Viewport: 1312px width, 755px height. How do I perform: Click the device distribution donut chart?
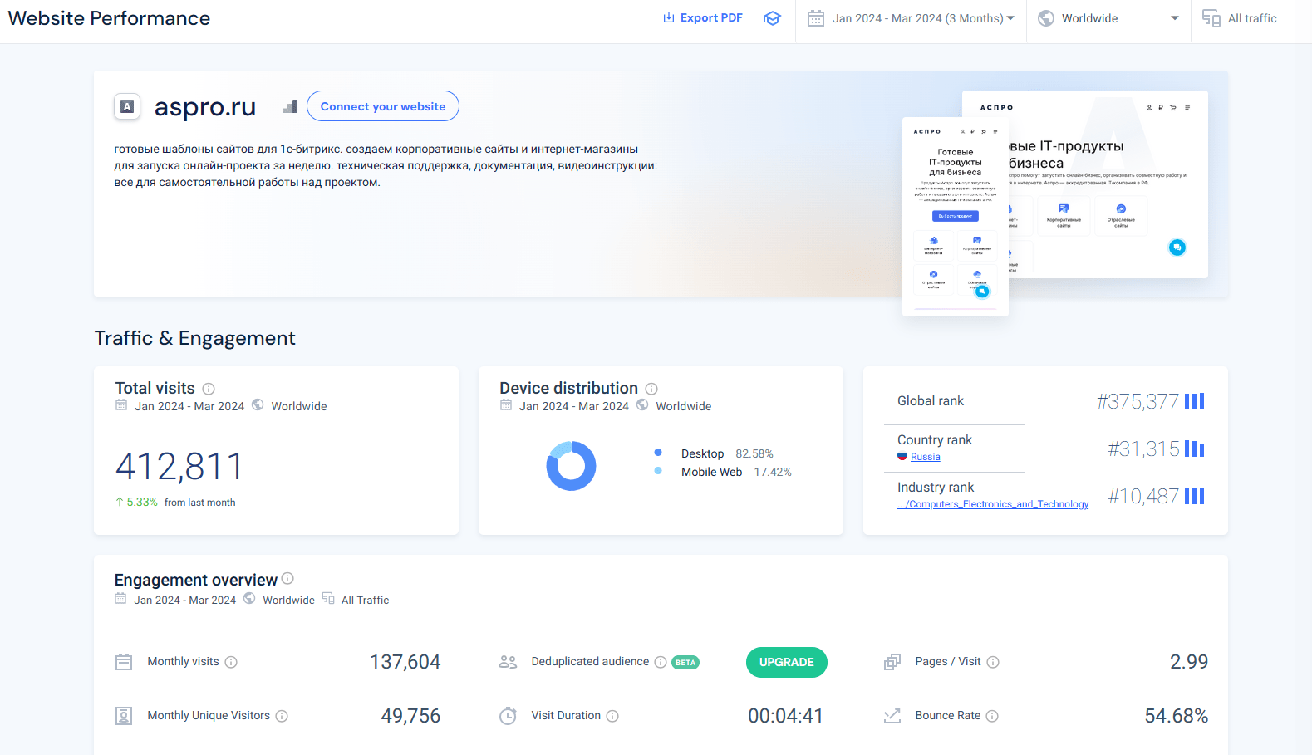click(x=571, y=466)
